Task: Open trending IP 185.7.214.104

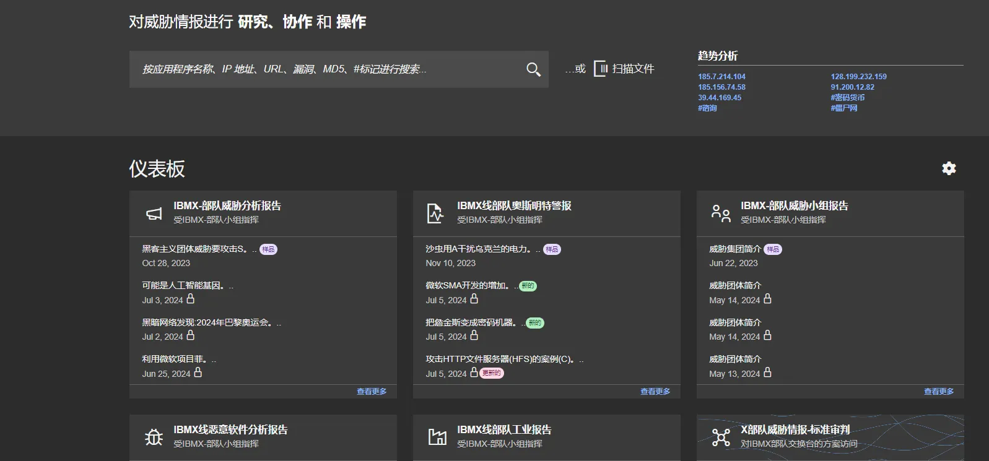Action: [721, 77]
